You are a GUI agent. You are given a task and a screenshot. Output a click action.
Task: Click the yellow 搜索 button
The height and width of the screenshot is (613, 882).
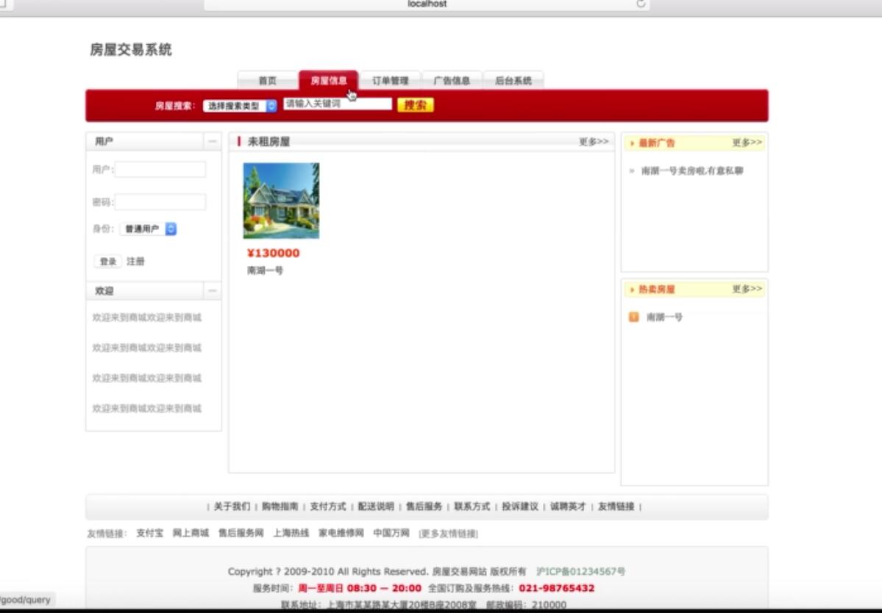coord(415,105)
